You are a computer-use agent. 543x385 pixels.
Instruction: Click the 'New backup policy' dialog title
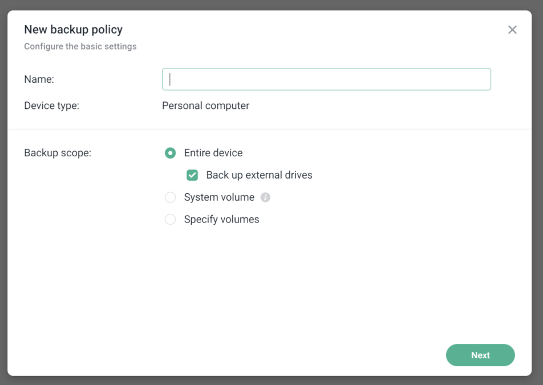(73, 29)
